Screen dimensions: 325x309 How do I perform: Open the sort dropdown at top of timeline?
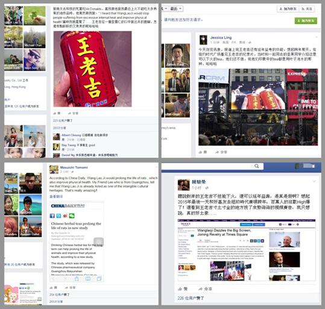[x=176, y=8]
